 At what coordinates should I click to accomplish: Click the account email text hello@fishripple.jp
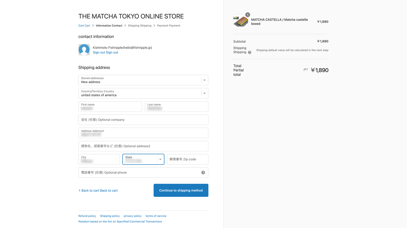pos(137,48)
